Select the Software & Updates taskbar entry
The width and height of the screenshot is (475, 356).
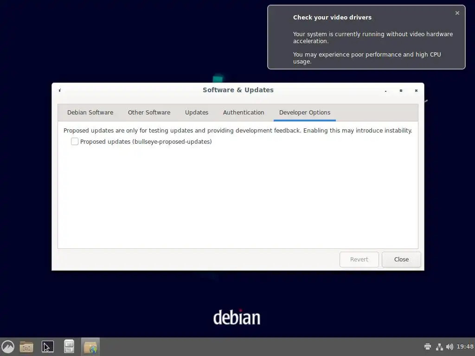click(90, 347)
